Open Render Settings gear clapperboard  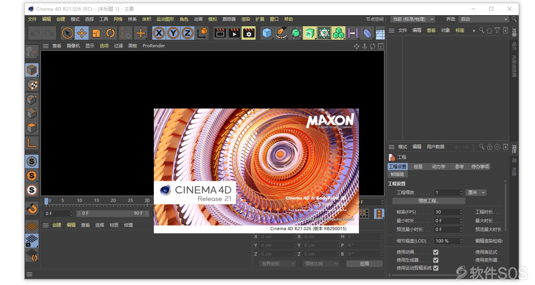(x=249, y=33)
